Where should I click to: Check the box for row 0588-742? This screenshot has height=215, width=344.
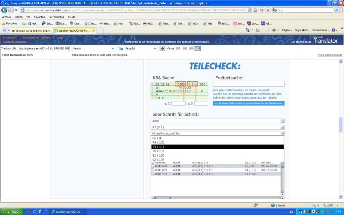pyautogui.click(x=153, y=174)
